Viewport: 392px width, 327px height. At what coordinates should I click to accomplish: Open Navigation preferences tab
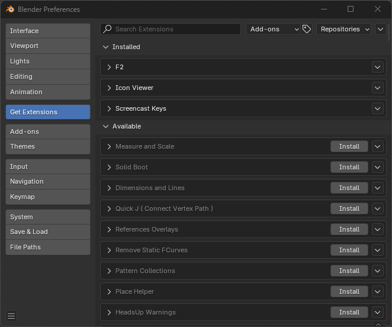point(48,182)
